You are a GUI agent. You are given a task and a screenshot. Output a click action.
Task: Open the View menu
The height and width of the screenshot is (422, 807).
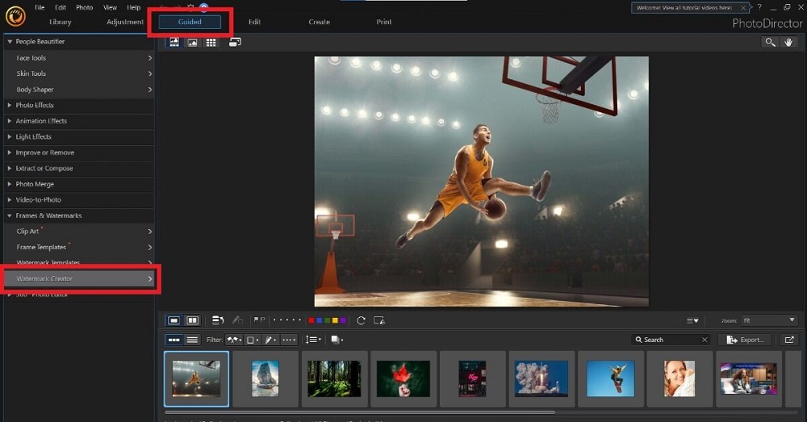tap(110, 7)
